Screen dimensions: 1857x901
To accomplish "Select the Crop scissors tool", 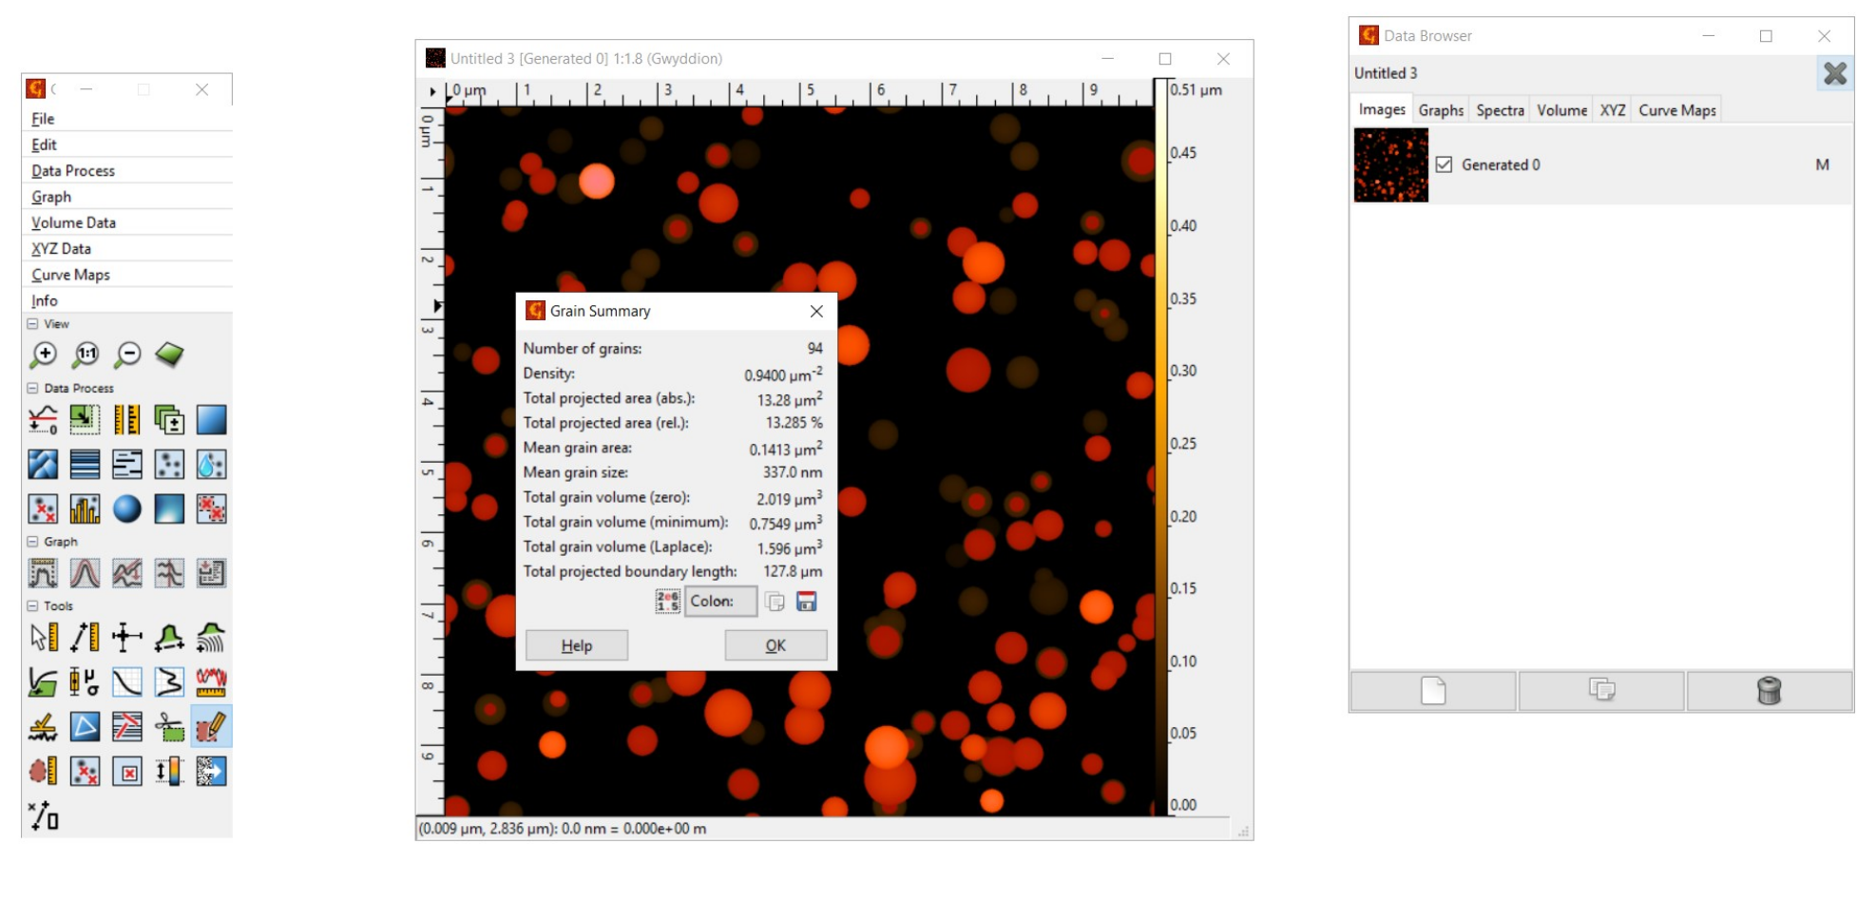I will (x=169, y=727).
